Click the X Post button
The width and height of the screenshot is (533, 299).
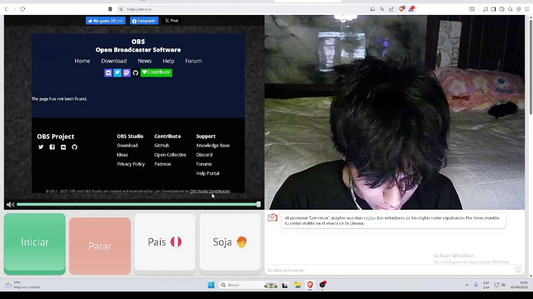pos(172,21)
